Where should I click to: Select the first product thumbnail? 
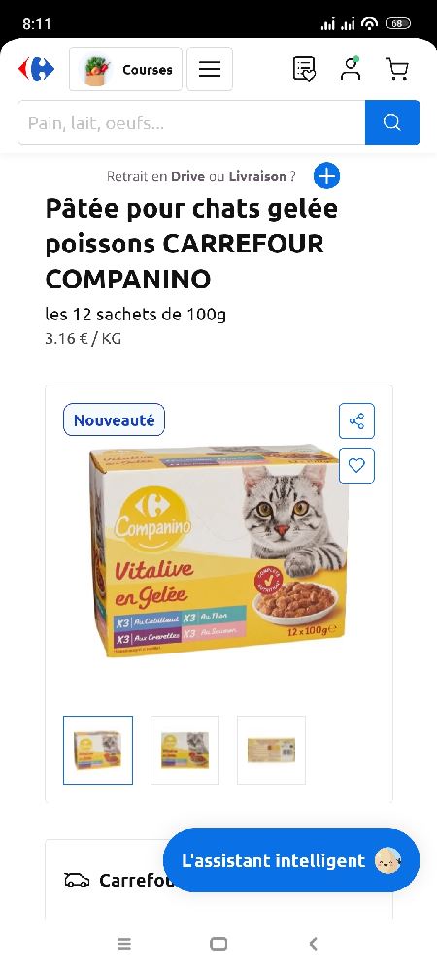(x=98, y=750)
